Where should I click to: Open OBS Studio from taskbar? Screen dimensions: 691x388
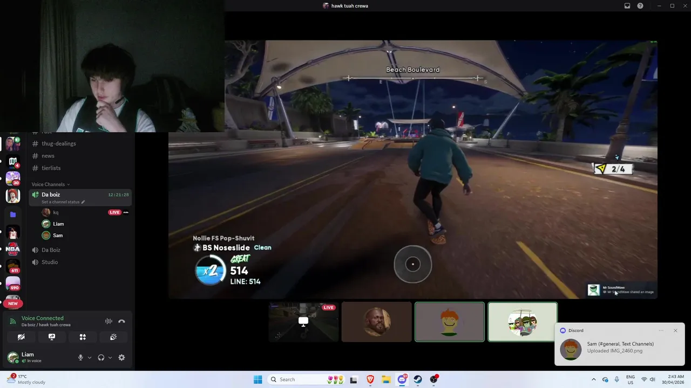click(434, 379)
